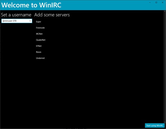Pick the EFNet server

coord(39,46)
